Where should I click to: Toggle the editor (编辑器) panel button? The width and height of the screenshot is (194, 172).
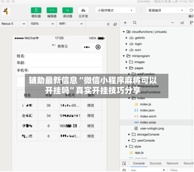coord(52,10)
